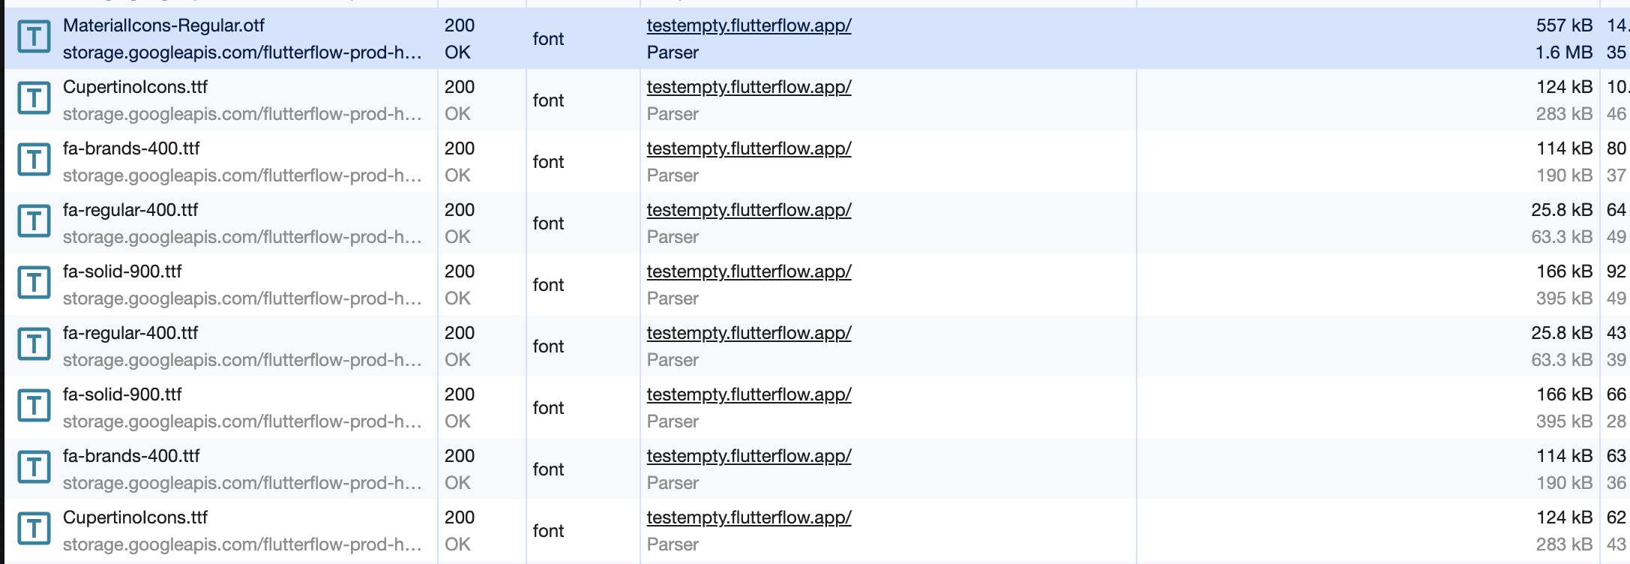Click the font icon of the last CupertinoIcons.ttf row
Screen dimensions: 1630x564
34,529
